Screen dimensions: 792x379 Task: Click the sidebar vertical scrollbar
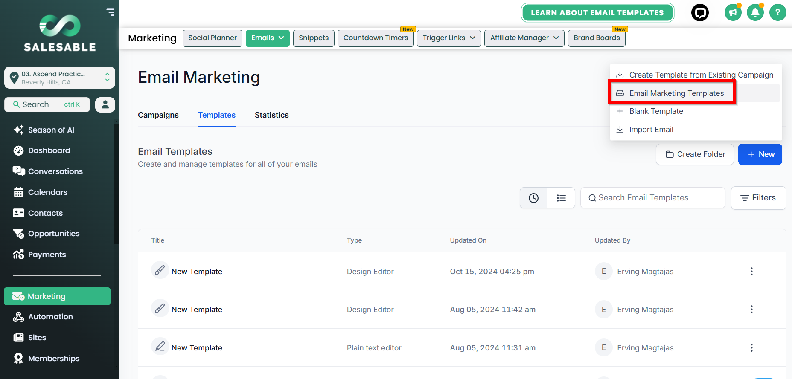tap(116, 183)
